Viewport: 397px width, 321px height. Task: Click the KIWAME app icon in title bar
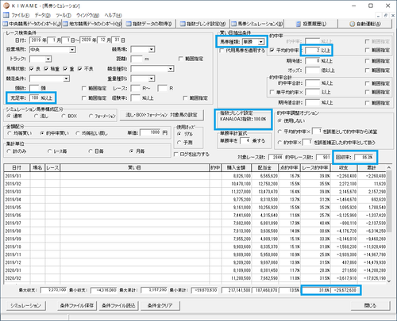[6, 6]
